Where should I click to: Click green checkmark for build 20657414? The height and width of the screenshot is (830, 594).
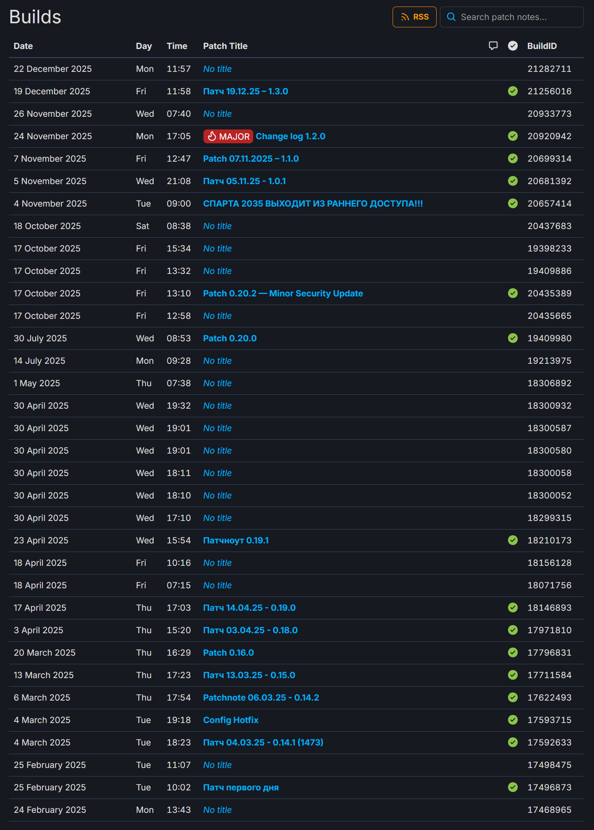512,203
